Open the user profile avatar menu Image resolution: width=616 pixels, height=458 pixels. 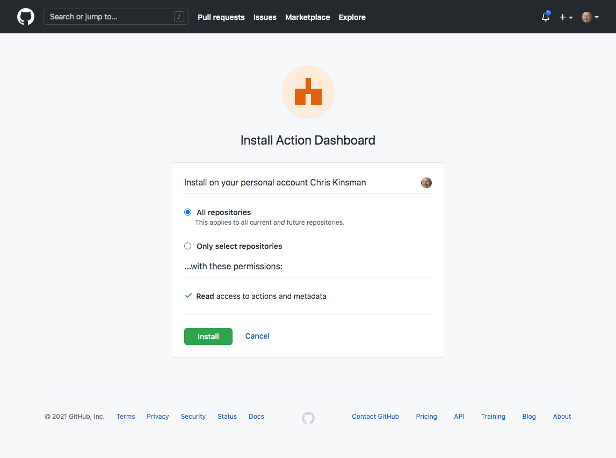[x=590, y=17]
